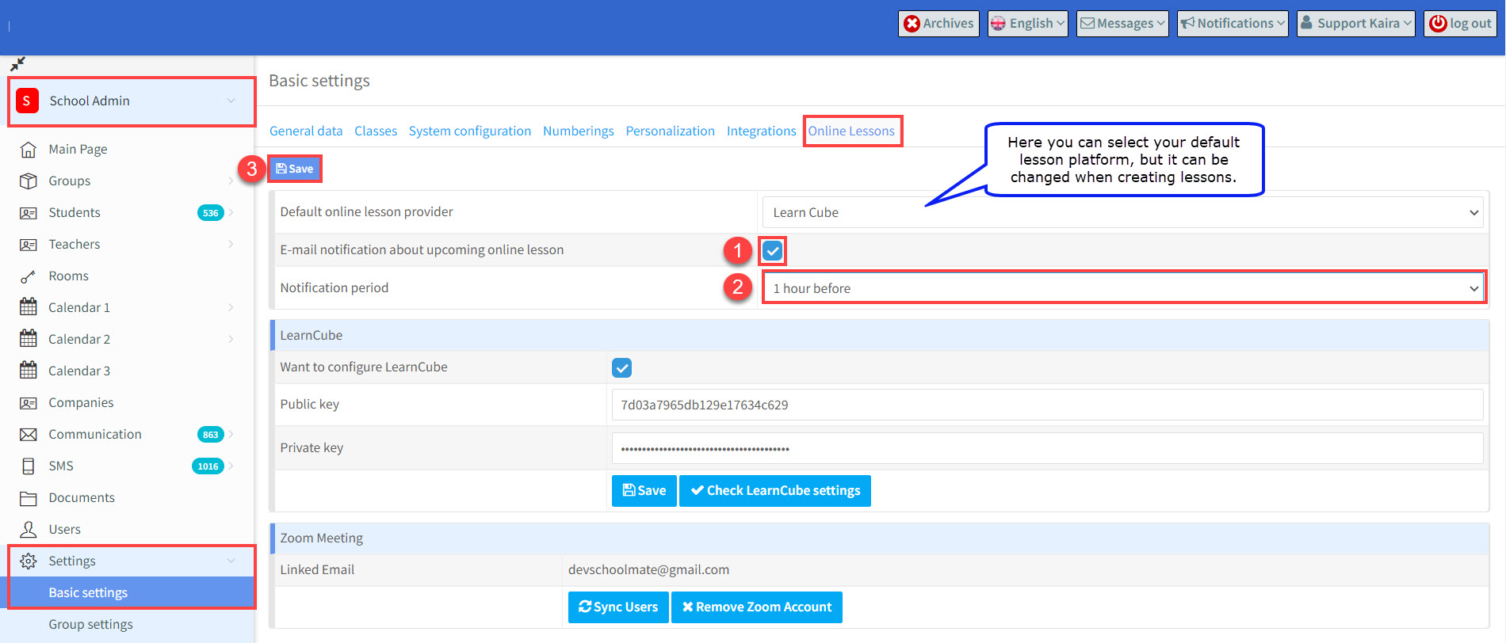
Task: Click the Support Kaira user icon
Action: [1306, 22]
